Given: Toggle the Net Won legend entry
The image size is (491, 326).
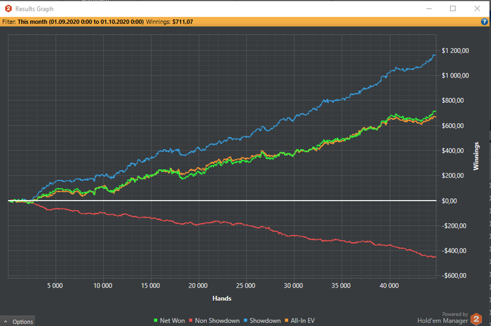Looking at the screenshot, I should tap(169, 320).
